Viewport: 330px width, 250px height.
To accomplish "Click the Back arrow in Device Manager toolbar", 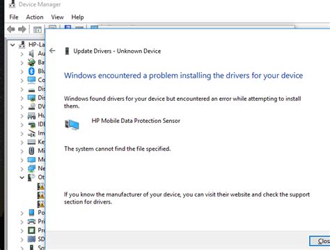I will click(11, 29).
